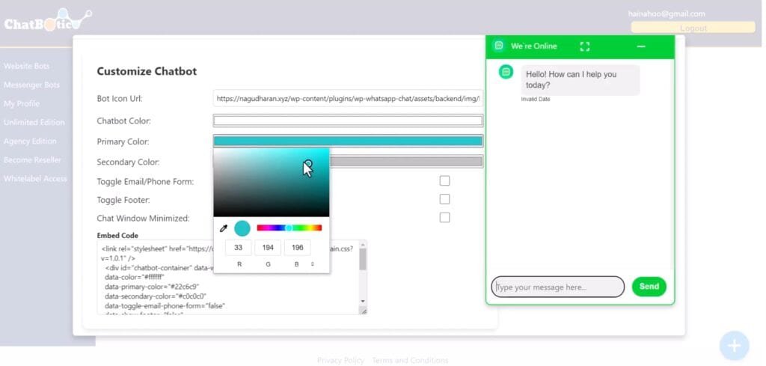The width and height of the screenshot is (766, 366).
Task: Click the Secondary Color gray swatch
Action: click(x=406, y=162)
